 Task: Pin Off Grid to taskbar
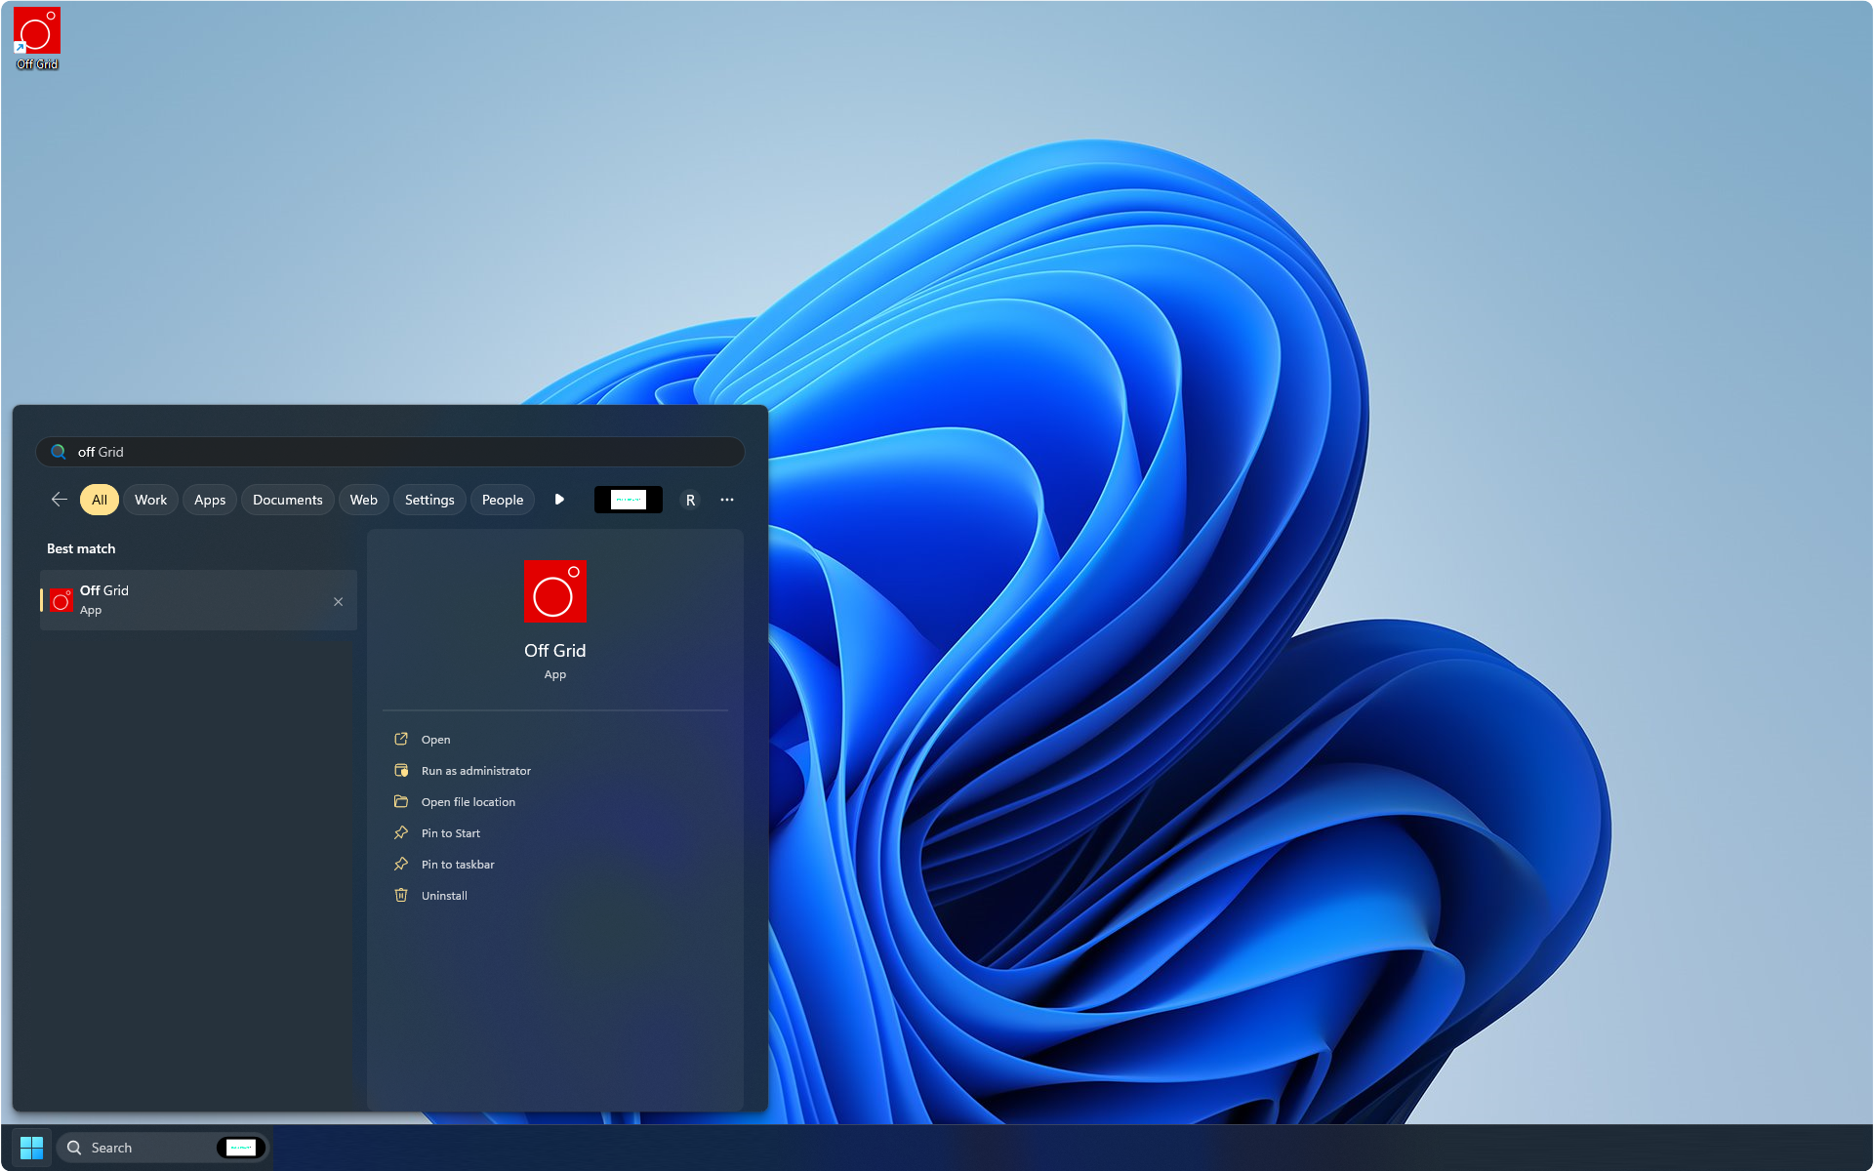[x=457, y=865]
